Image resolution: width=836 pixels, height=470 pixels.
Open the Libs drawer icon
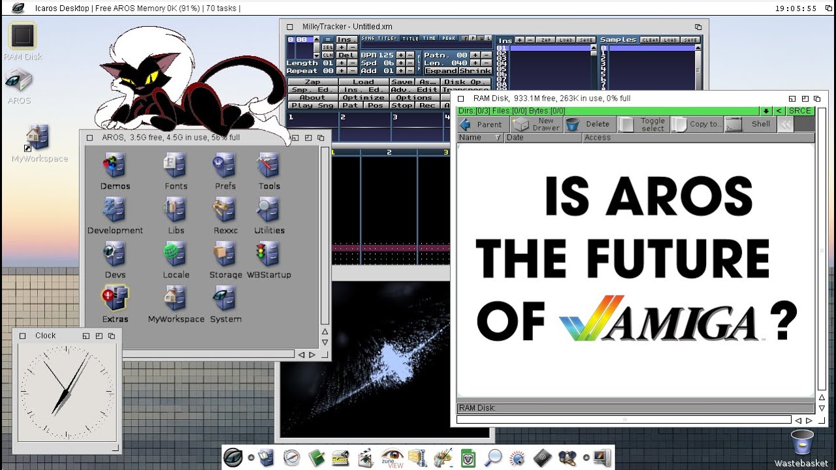click(x=176, y=216)
